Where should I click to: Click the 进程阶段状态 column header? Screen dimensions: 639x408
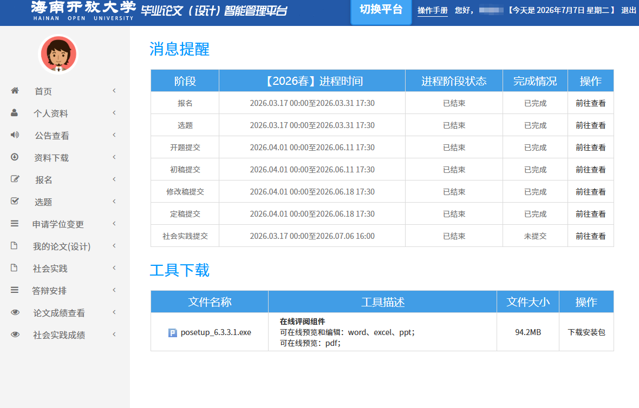(454, 81)
